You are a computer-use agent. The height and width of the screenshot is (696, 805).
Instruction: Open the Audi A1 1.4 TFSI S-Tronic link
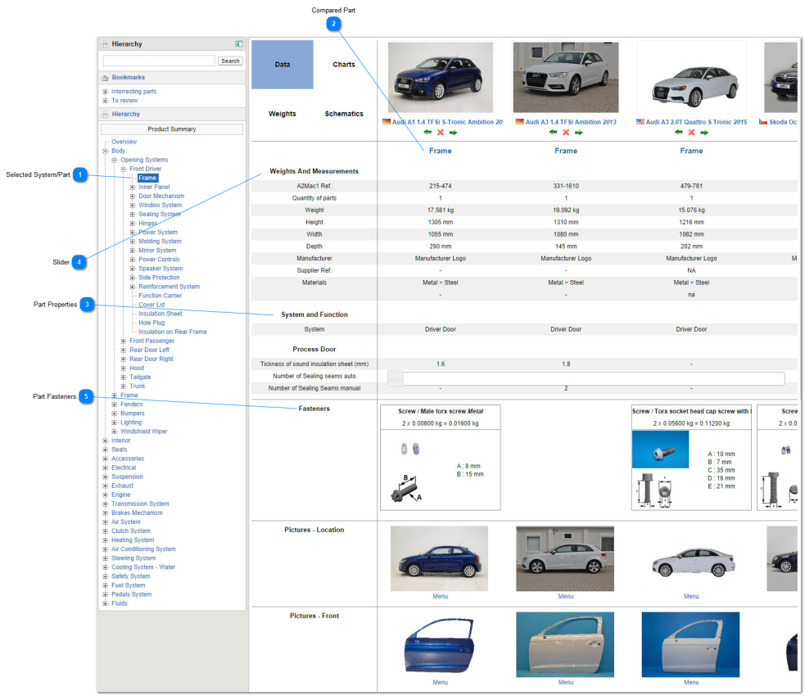click(447, 122)
